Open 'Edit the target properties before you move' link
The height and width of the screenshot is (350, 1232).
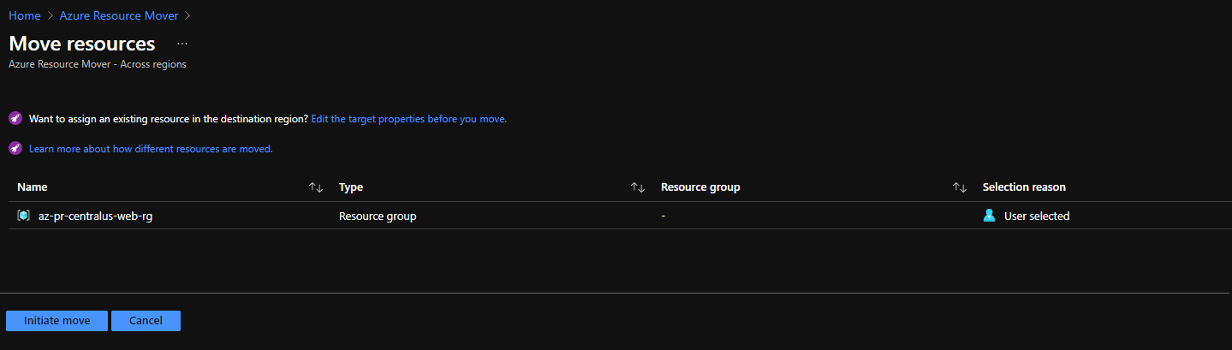(408, 119)
